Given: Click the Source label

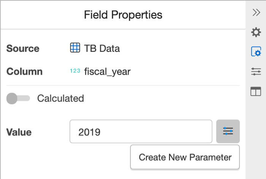Looking at the screenshot, I should 23,48.
